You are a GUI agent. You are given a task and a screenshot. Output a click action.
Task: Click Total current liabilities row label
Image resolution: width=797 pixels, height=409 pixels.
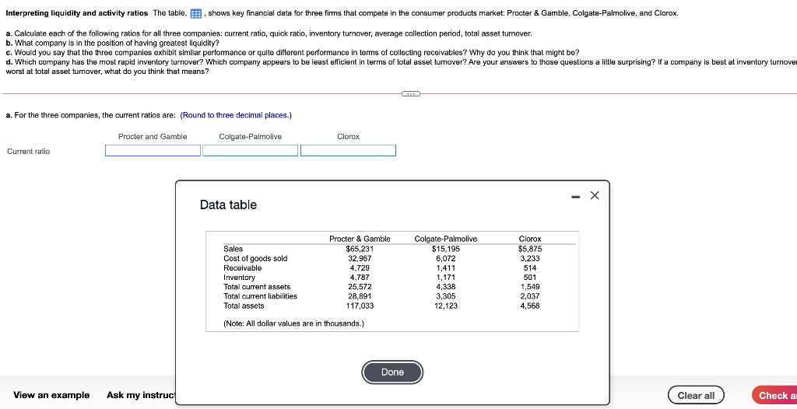(260, 296)
